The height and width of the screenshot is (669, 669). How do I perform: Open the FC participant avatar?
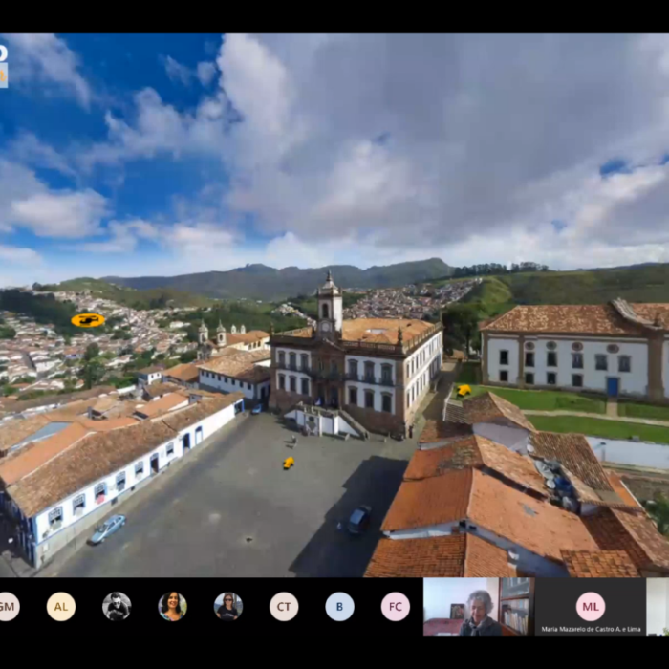(396, 607)
